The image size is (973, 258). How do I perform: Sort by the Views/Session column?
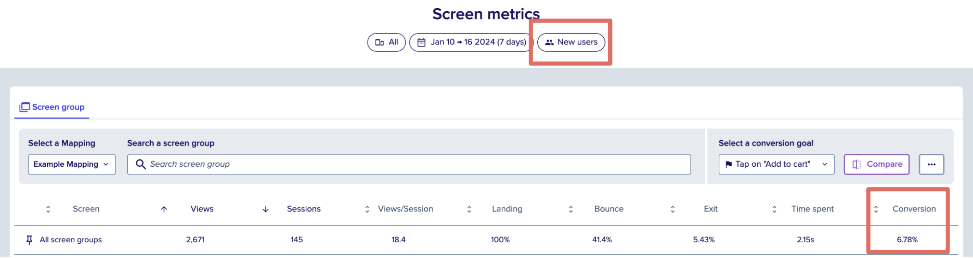tap(367, 209)
